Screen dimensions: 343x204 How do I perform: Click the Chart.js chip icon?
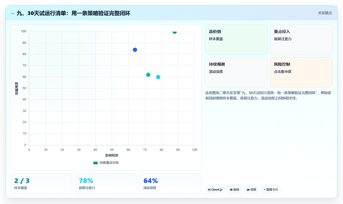point(209,190)
